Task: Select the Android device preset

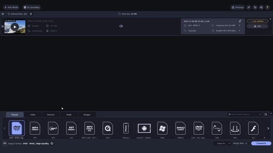Action: (x=144, y=128)
